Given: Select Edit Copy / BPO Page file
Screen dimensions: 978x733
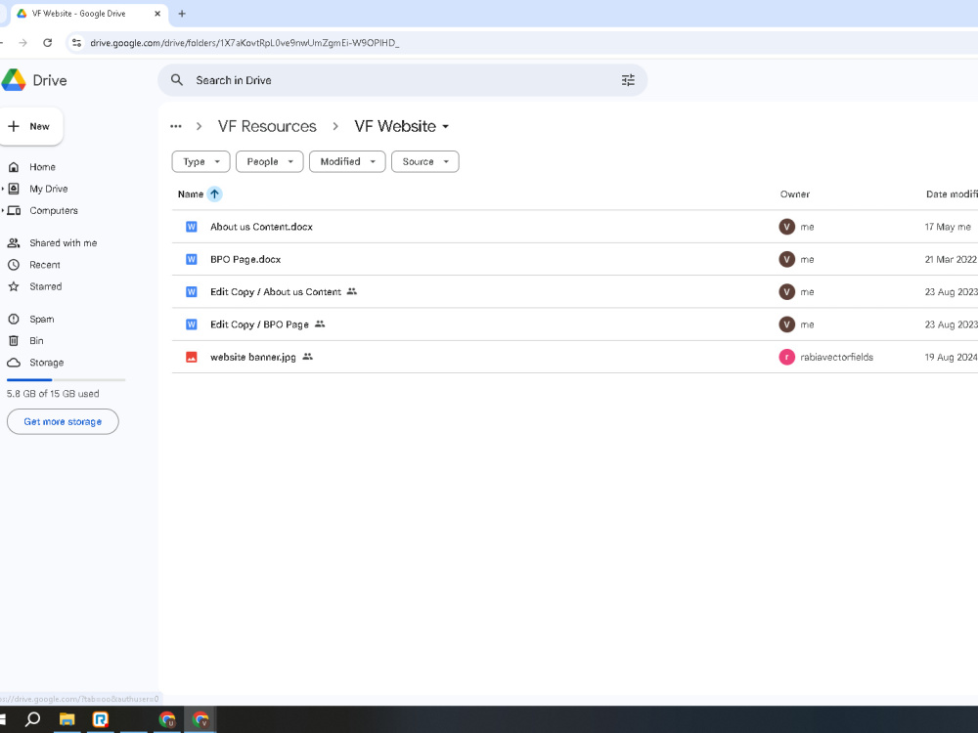Looking at the screenshot, I should [259, 324].
